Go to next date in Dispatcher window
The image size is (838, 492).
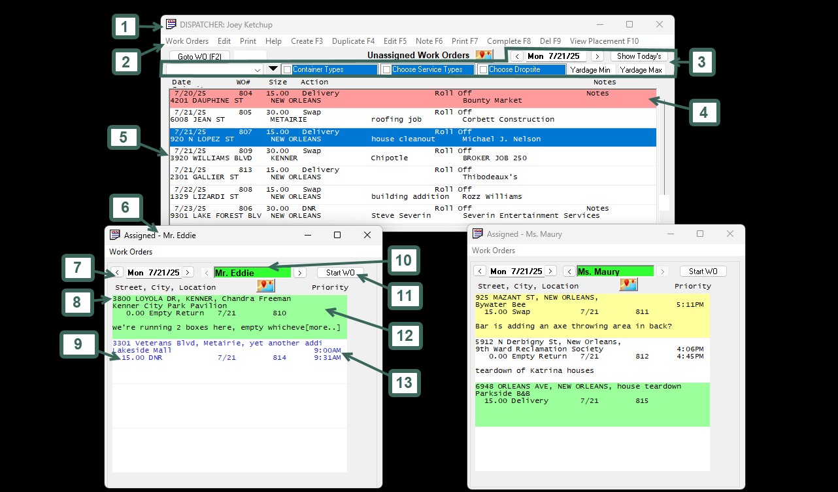596,57
